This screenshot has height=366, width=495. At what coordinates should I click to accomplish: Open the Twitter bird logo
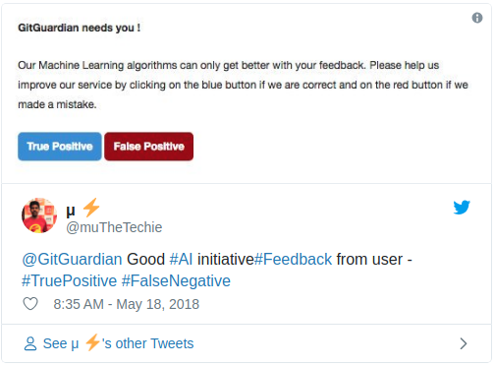pos(462,208)
